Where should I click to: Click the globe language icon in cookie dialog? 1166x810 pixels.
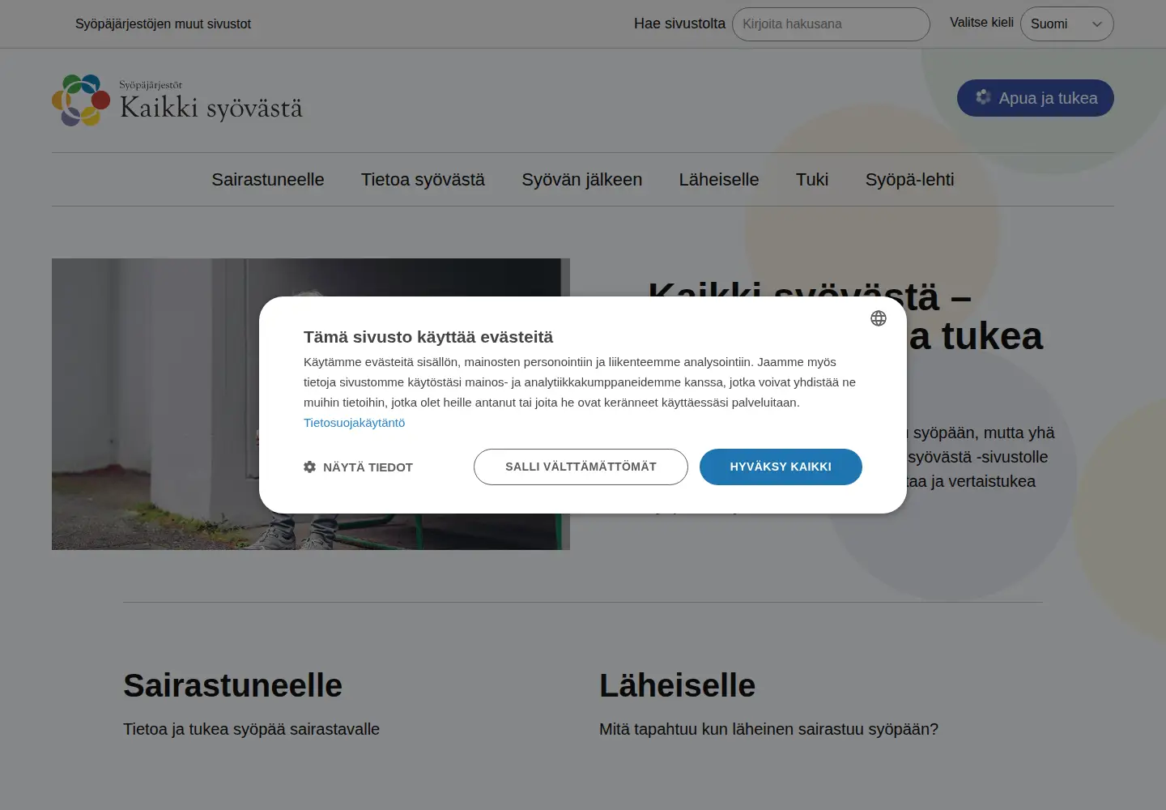879,318
